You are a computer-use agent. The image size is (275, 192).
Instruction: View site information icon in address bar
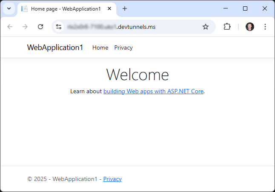[x=59, y=27]
